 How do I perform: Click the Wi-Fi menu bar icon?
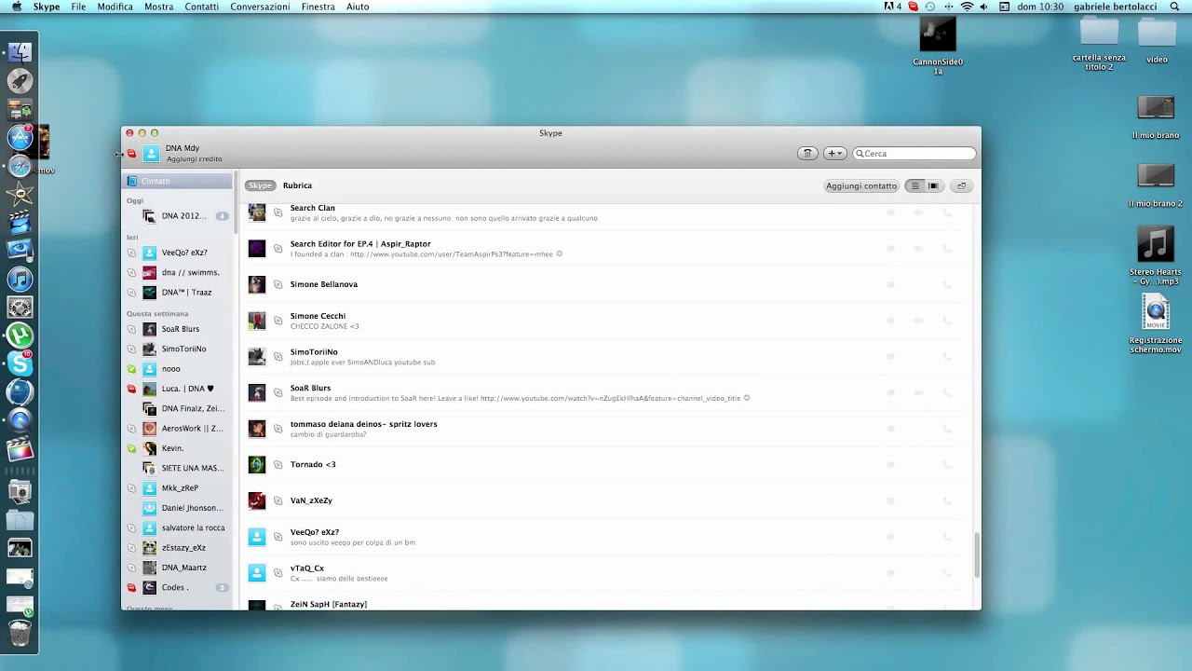(x=967, y=7)
